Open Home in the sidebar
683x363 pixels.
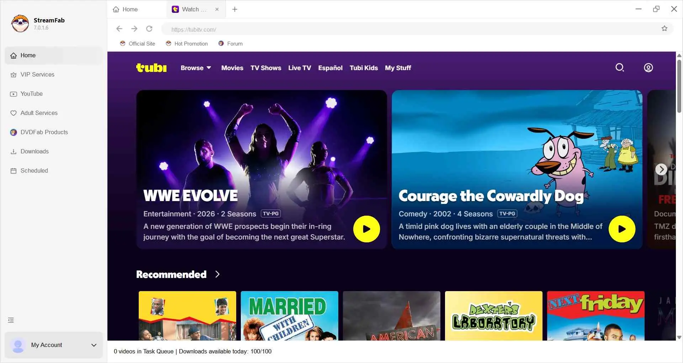[54, 56]
